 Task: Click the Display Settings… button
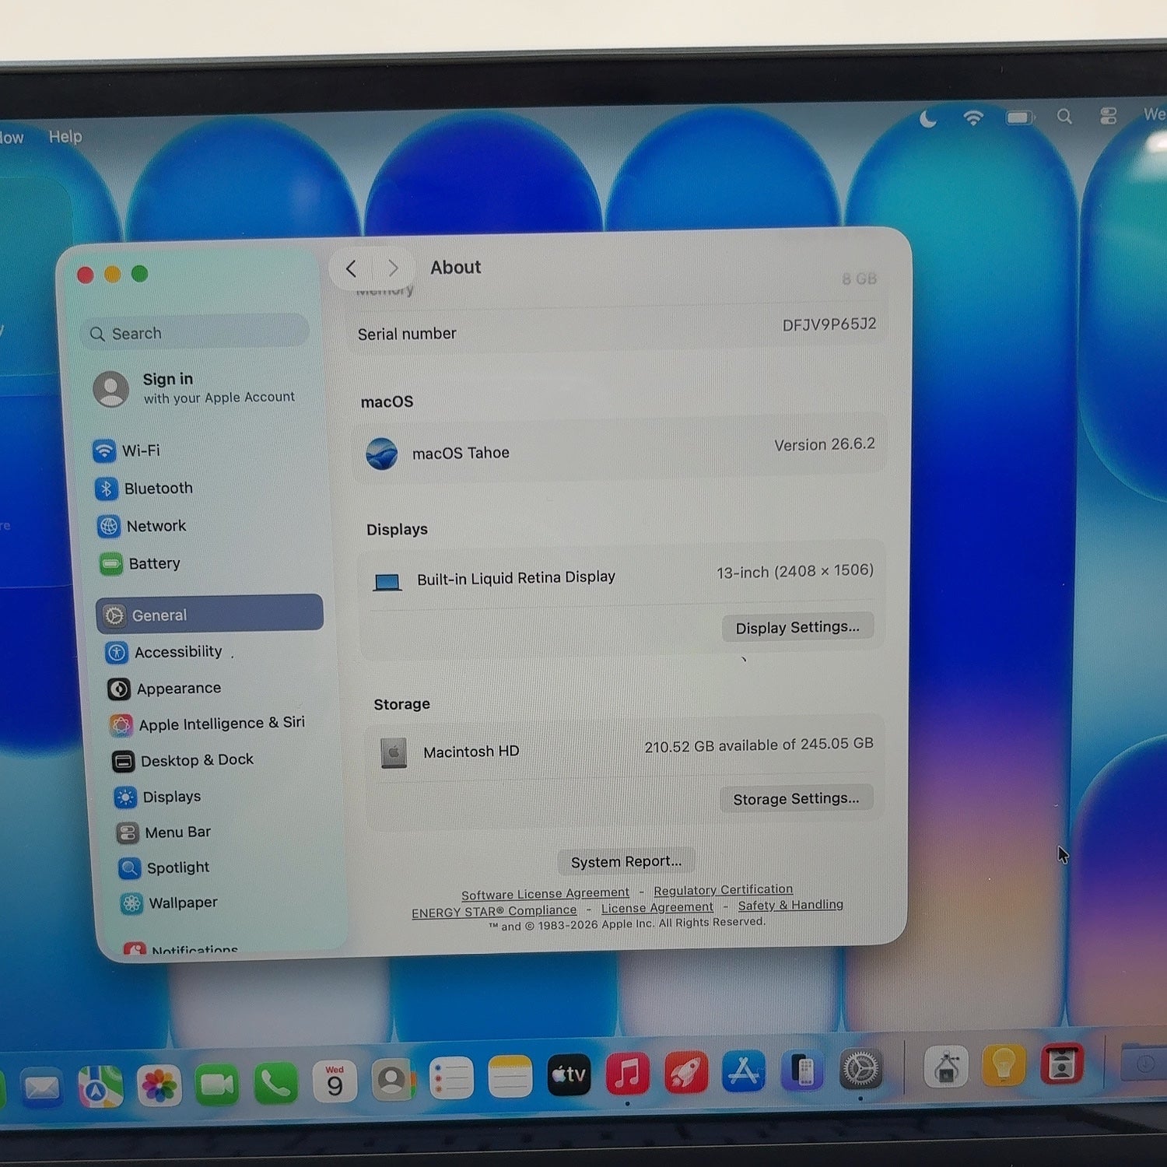coord(797,627)
